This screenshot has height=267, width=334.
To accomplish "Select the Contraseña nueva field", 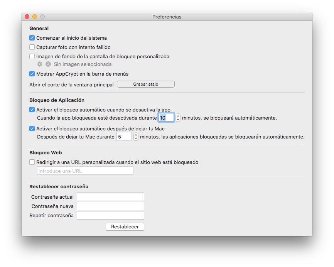I will point(110,206).
